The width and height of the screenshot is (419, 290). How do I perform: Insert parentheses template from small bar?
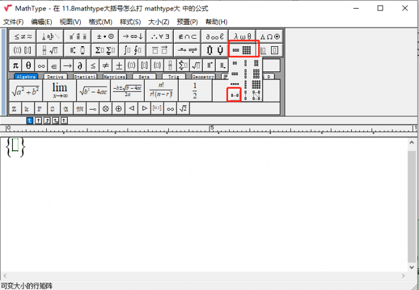[x=131, y=65]
